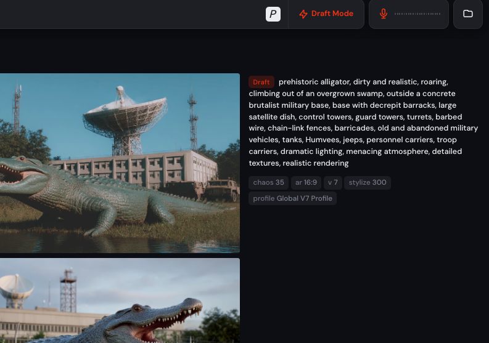Open the roaring alligator close-up image
The image size is (489, 343).
coord(120,301)
